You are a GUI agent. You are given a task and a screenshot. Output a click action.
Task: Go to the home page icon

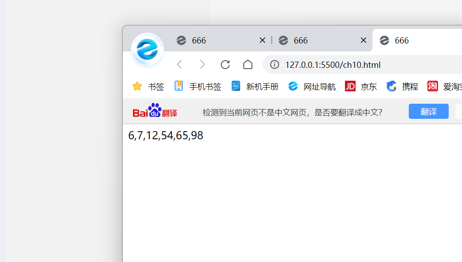pyautogui.click(x=248, y=64)
